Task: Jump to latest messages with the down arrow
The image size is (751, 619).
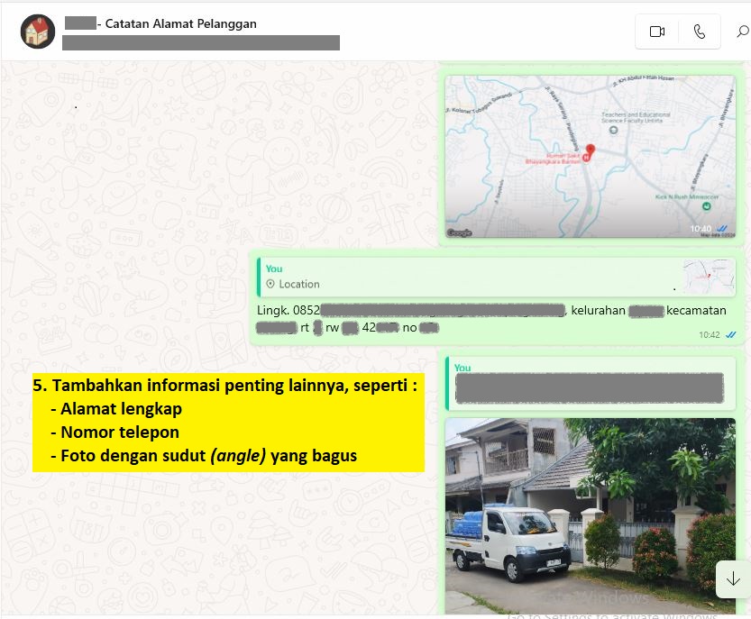Action: (x=733, y=579)
